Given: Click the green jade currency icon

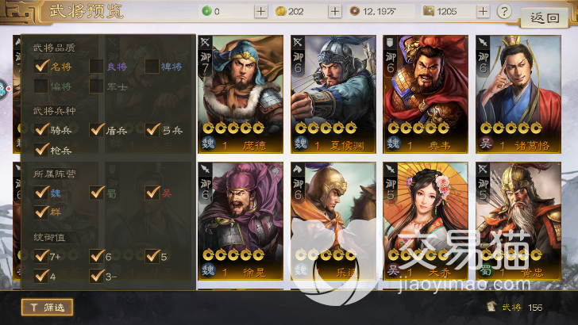Looking at the screenshot, I should point(206,11).
